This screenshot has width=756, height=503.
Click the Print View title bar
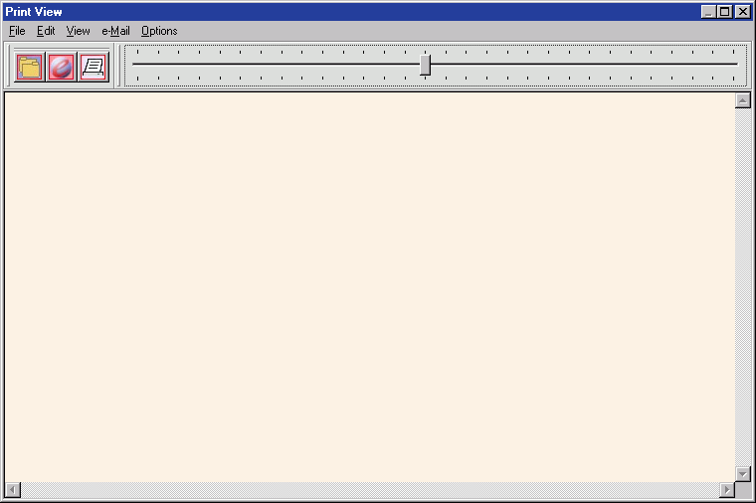[348, 12]
